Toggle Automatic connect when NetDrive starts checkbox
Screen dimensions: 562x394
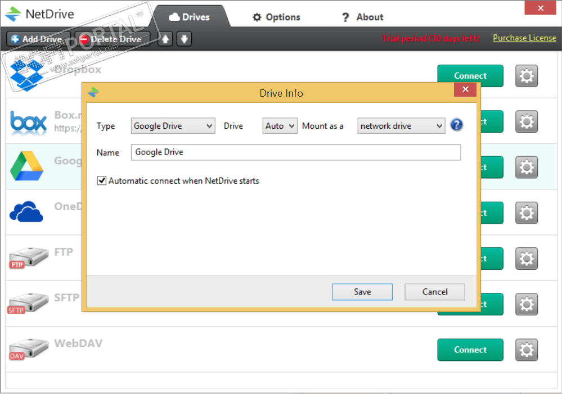point(102,180)
